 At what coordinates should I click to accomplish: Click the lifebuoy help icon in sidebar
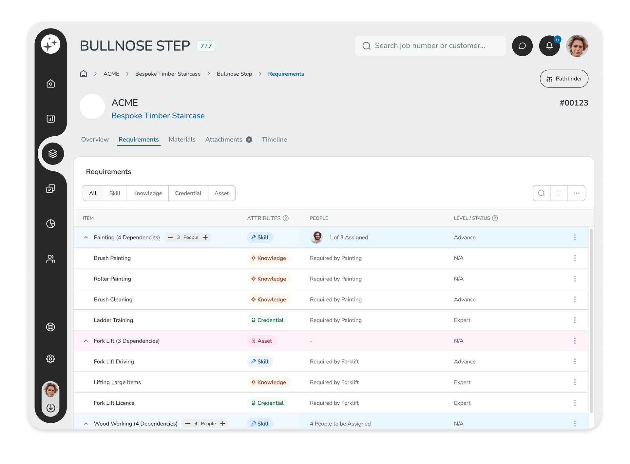[x=50, y=327]
